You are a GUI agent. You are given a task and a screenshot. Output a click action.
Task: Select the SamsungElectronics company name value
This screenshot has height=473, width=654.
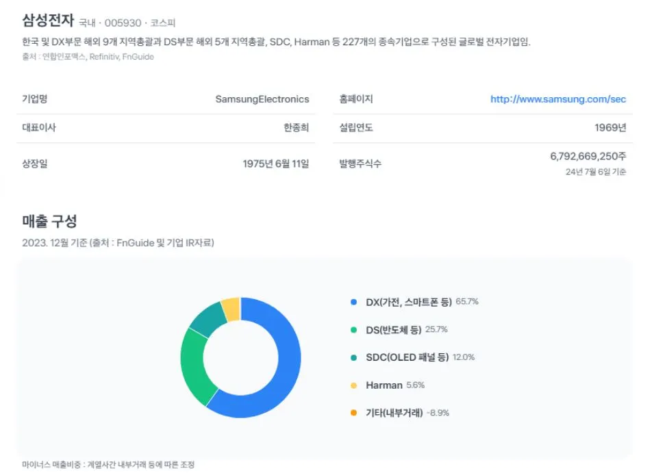pyautogui.click(x=262, y=99)
